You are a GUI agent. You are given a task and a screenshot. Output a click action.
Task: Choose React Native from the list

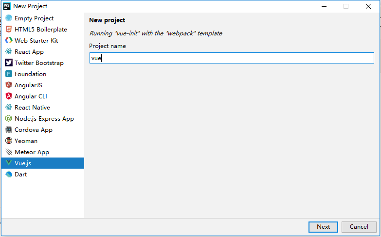point(32,108)
